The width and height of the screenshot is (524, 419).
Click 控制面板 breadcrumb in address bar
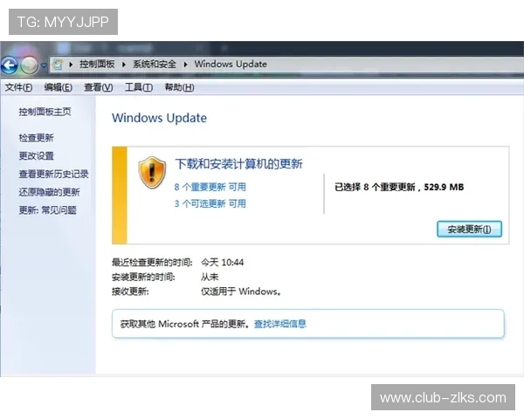point(97,64)
